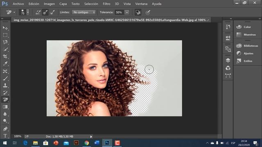Select the Clone Stamp tool

click(5, 85)
